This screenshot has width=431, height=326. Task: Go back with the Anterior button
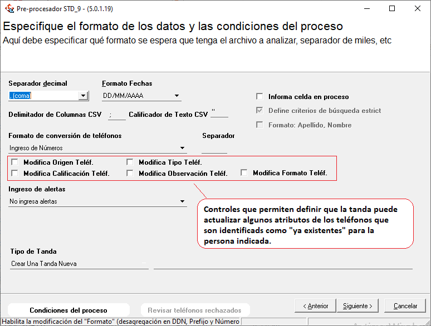tap(315, 306)
